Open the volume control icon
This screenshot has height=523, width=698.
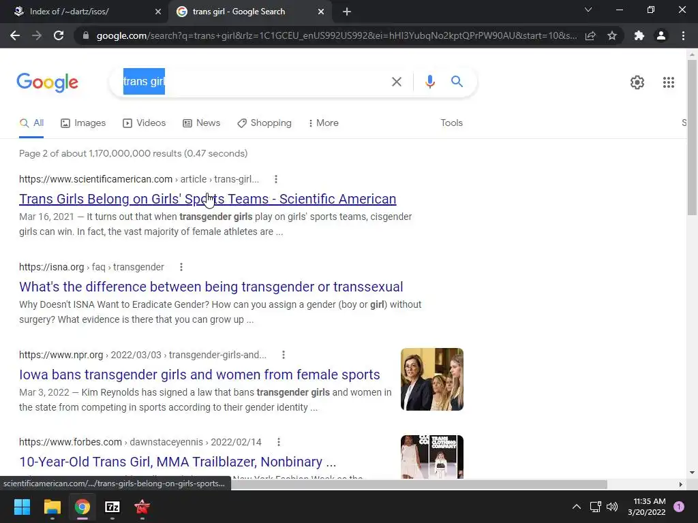point(612,507)
